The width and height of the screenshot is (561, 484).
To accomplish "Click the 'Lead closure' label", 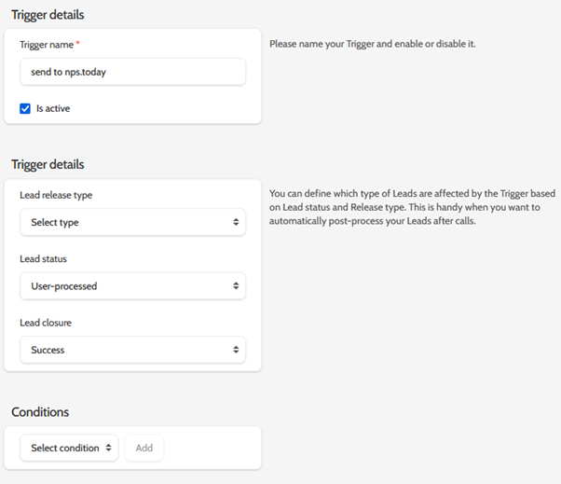I will (46, 323).
